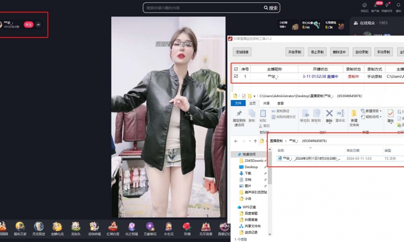Click the 删除 delete icon in the ribbon
Screen dimensions: 404x242
(x=329, y=115)
